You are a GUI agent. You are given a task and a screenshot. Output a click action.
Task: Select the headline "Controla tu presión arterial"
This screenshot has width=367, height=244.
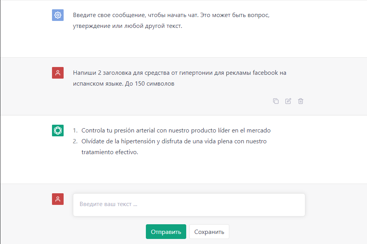tap(176, 131)
